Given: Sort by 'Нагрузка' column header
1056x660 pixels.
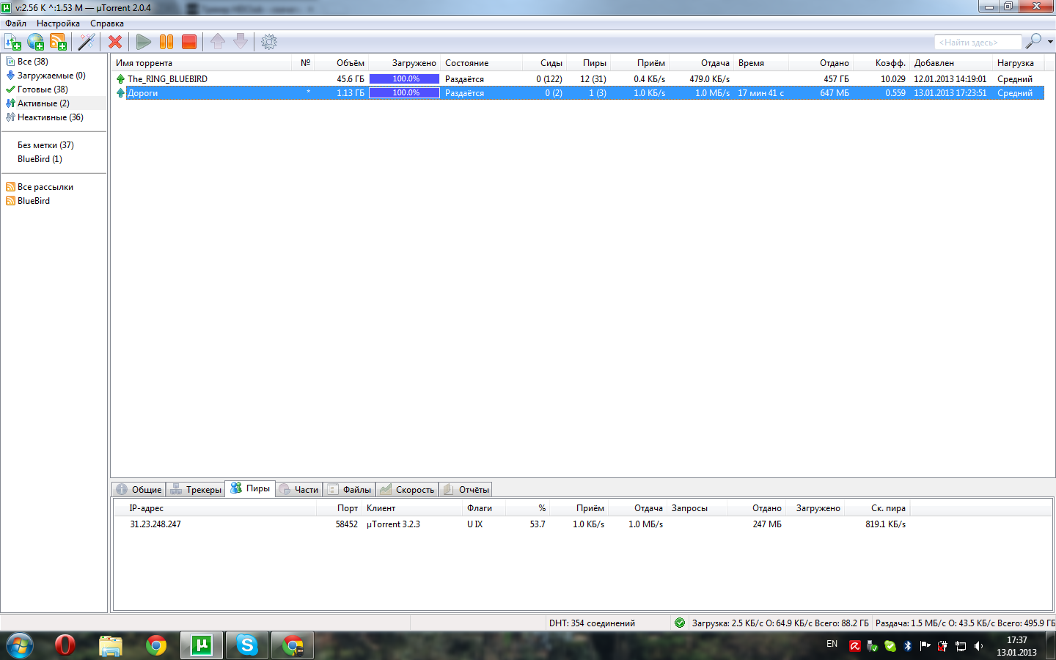Looking at the screenshot, I should click(x=1016, y=63).
